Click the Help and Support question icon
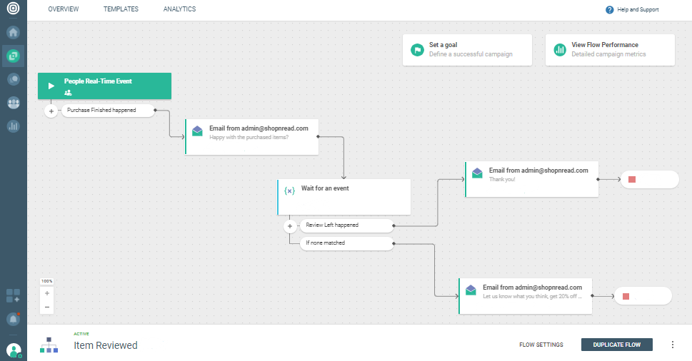Viewport: 692px width, 361px height. [x=609, y=10]
